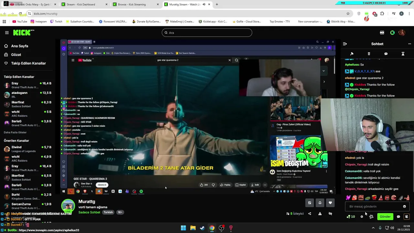Click the Sadece Sohbet category link
Screen dimensions: 414x233
(x=89, y=212)
